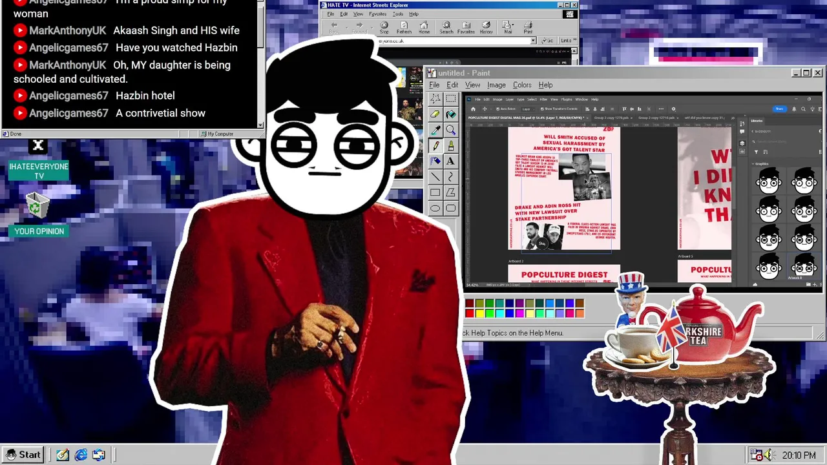Select the Rounded Rectangle tool in Paint
This screenshot has height=465, width=827.
click(x=450, y=208)
